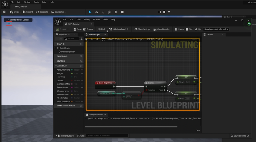Click Browse to locate blueprint asset

click(88, 29)
